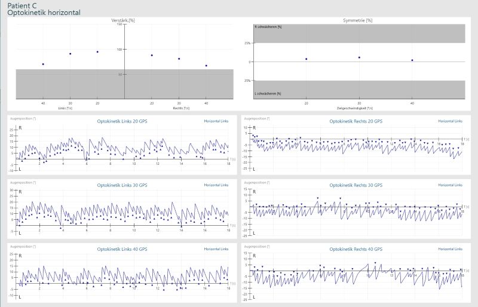
Task: Click the Optokinetik Links 20 GPS chart title
Action: tap(122, 121)
